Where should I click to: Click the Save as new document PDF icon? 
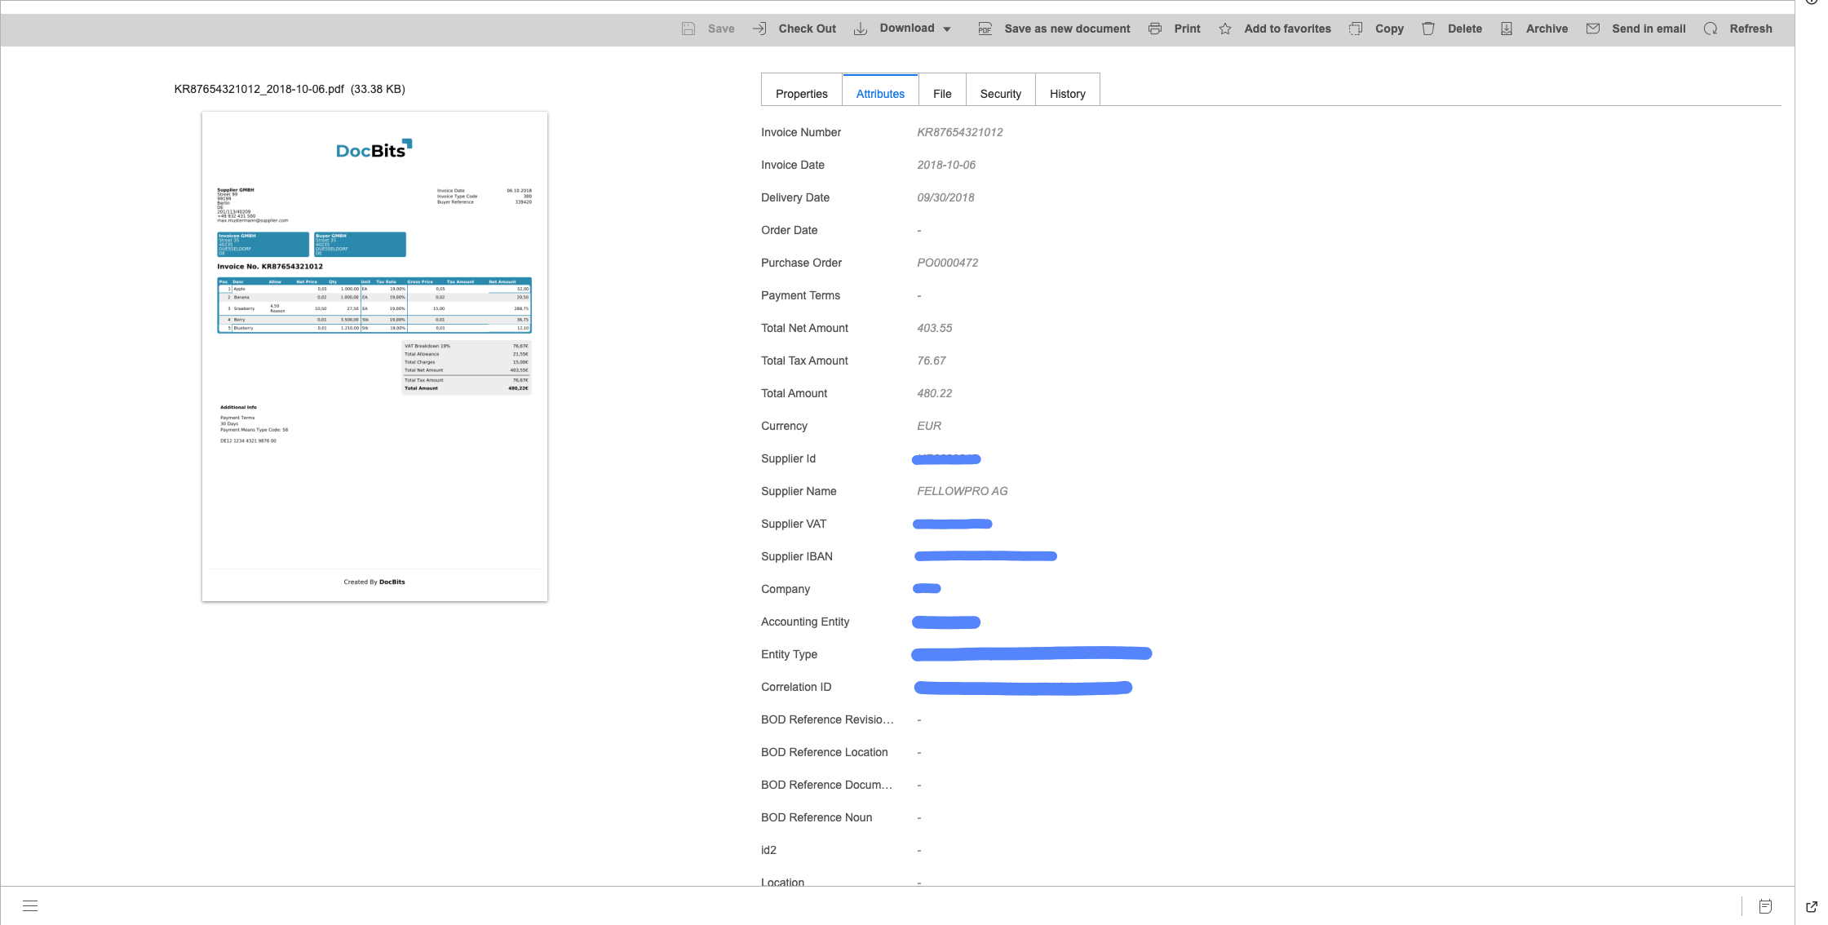click(x=985, y=29)
